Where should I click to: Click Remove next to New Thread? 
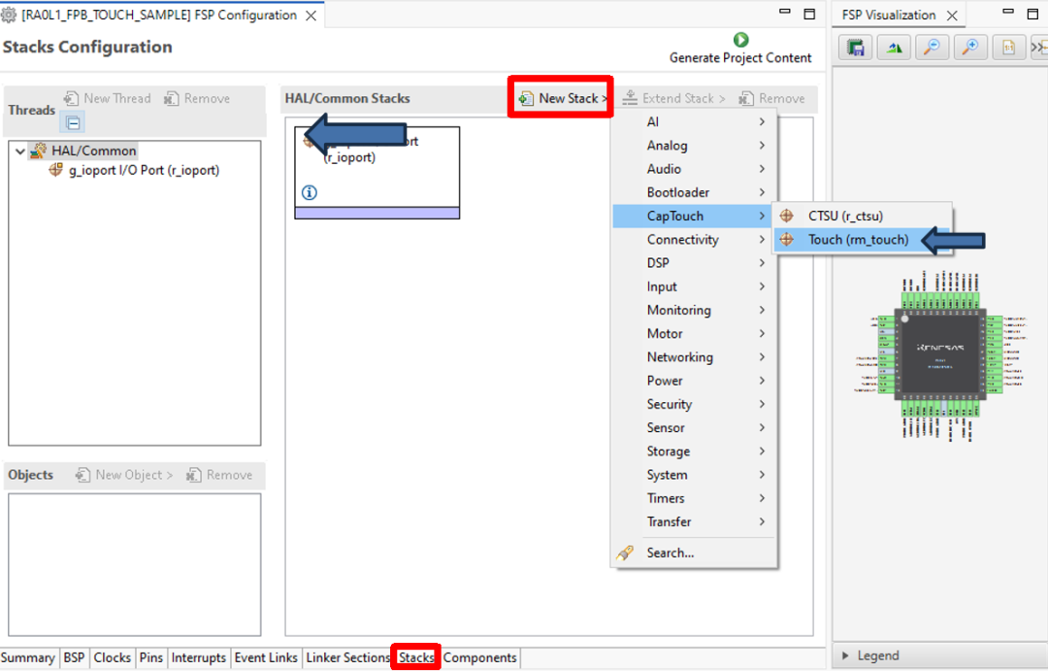tap(197, 98)
